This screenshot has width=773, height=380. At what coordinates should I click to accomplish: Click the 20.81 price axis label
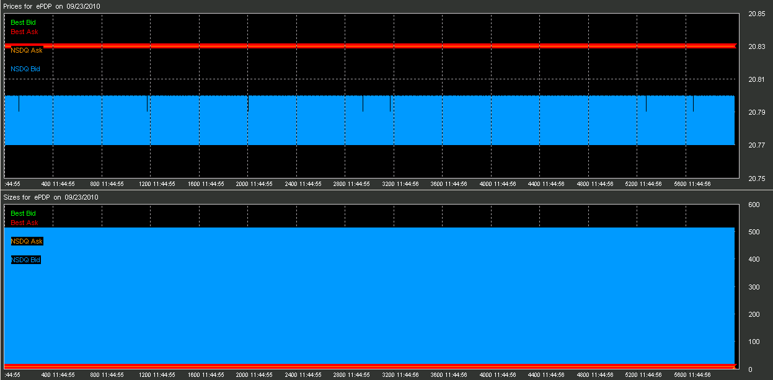click(756, 79)
